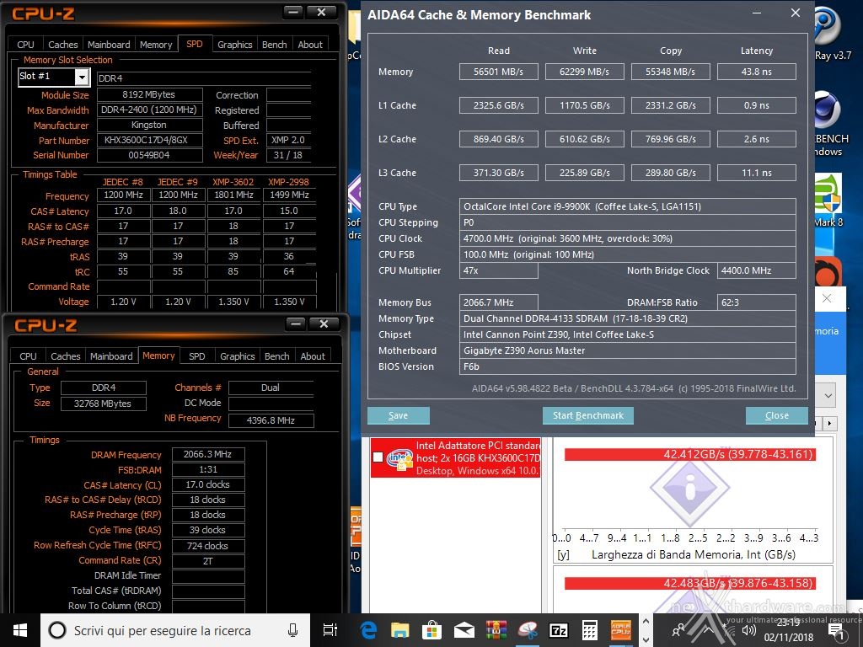Click the CPU Type field showing i9-9900K

tap(627, 206)
